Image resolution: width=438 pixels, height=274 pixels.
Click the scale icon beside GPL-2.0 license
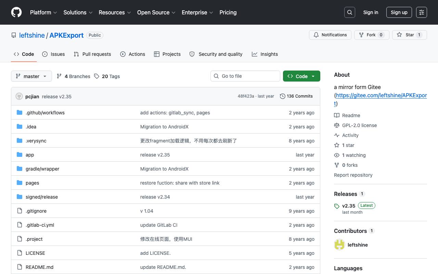pos(337,125)
